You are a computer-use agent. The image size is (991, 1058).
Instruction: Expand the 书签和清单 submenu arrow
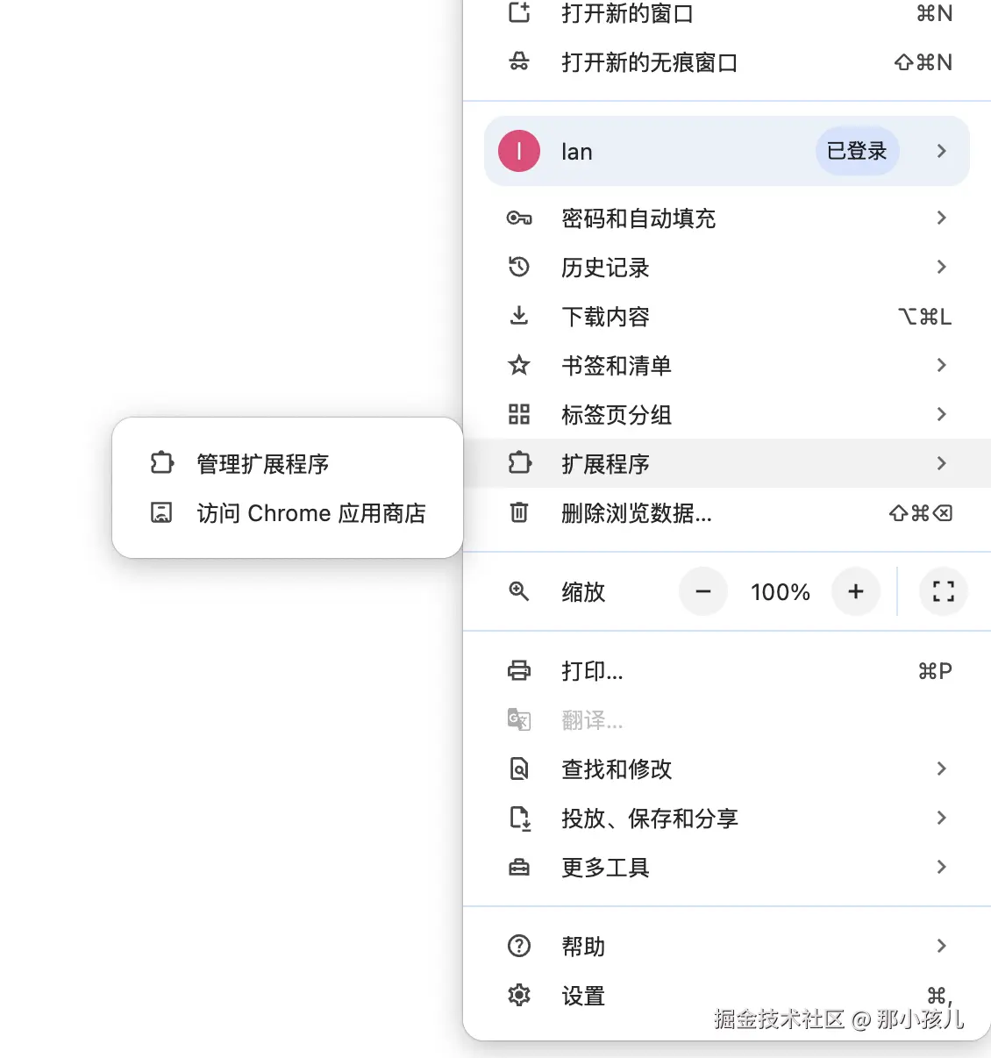coord(941,366)
